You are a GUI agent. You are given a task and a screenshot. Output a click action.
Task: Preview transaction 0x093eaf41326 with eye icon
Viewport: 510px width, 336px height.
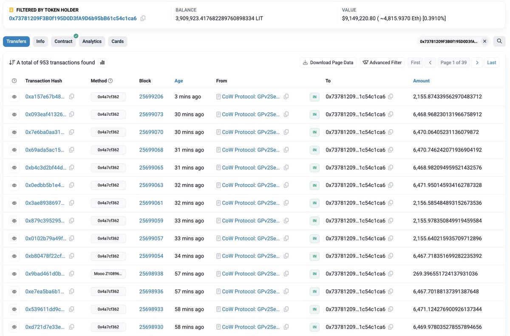point(14,115)
